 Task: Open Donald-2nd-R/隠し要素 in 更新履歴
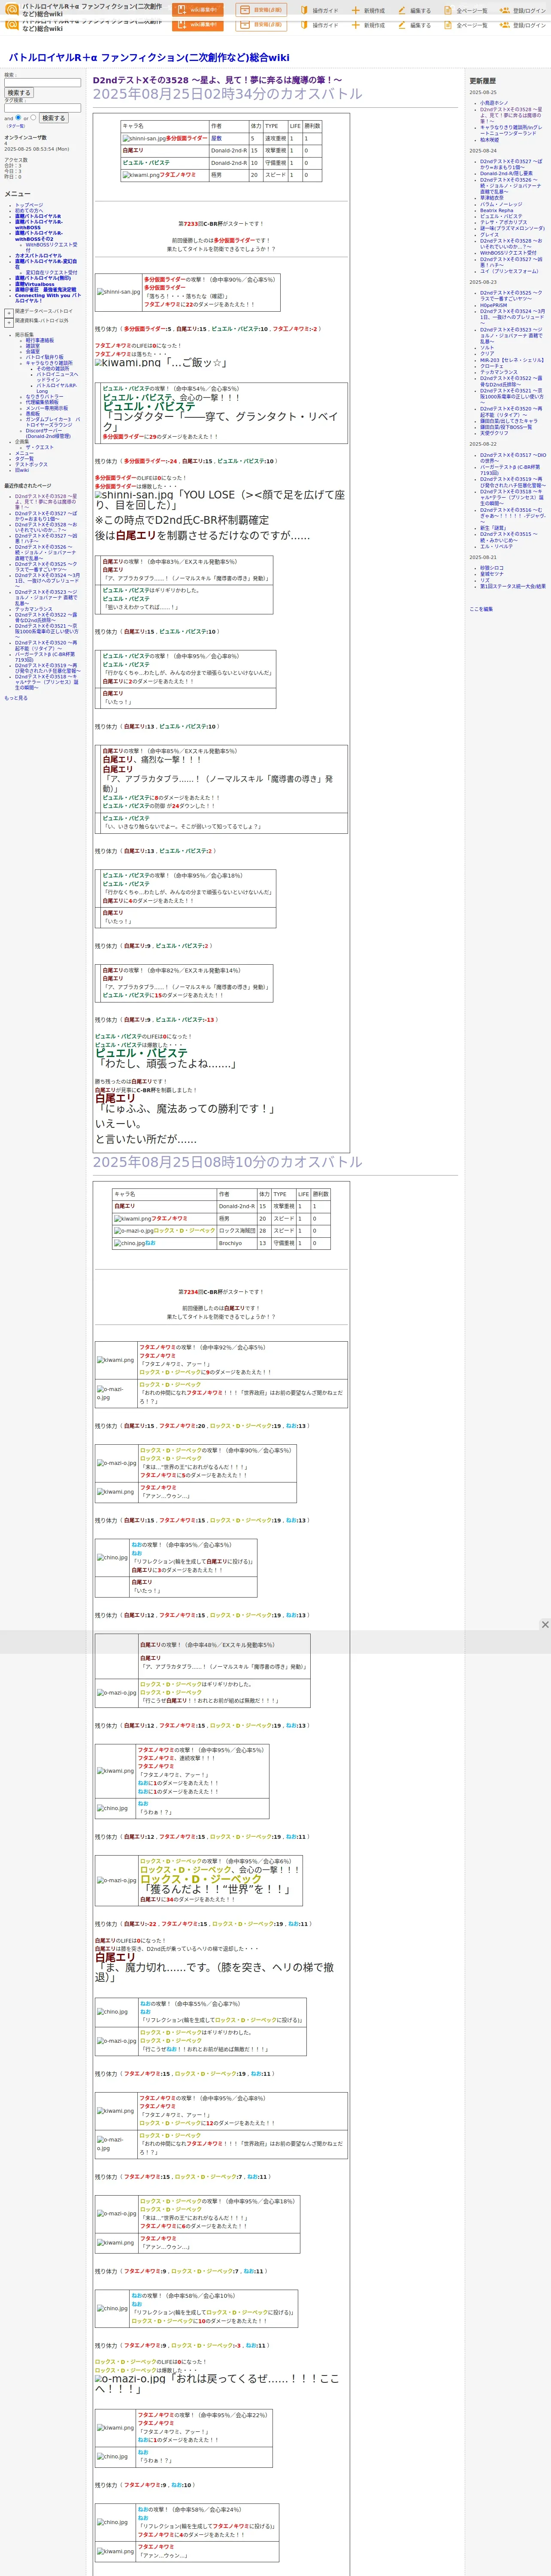506,173
